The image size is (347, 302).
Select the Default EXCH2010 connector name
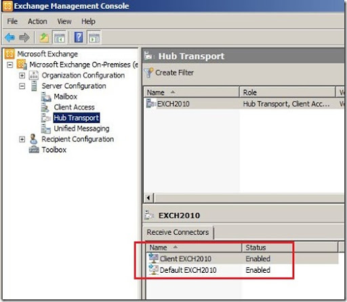point(188,270)
